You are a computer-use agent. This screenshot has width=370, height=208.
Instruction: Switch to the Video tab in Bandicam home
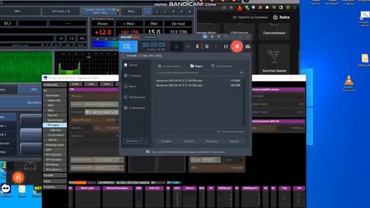(196, 66)
